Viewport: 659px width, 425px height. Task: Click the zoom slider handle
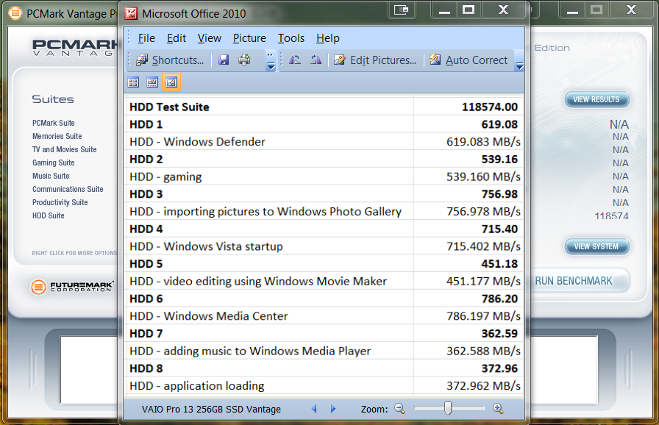tap(448, 409)
